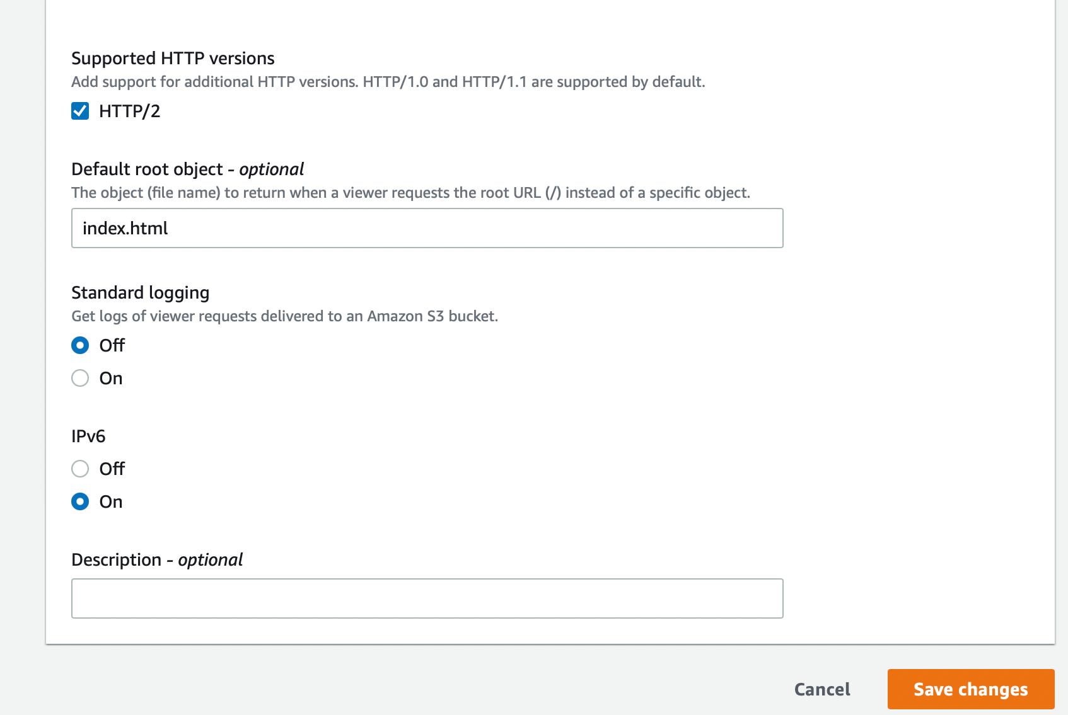Click into the Description optional text box
The image size is (1068, 715).
(x=427, y=598)
